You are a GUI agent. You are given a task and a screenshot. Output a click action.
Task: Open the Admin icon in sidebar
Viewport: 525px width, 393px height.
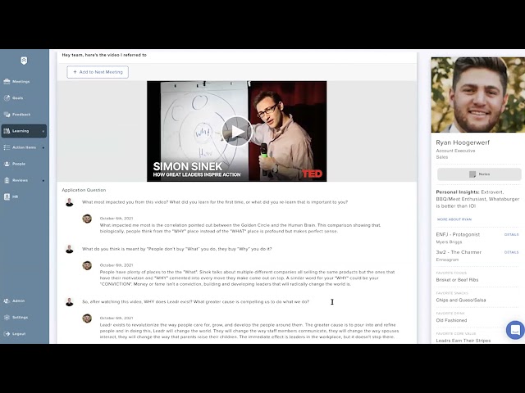pos(7,300)
